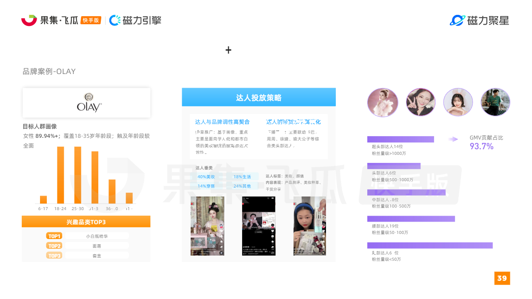Click the 粉丝量级50-100万 label
This screenshot has width=532, height=299.
[x=390, y=233]
